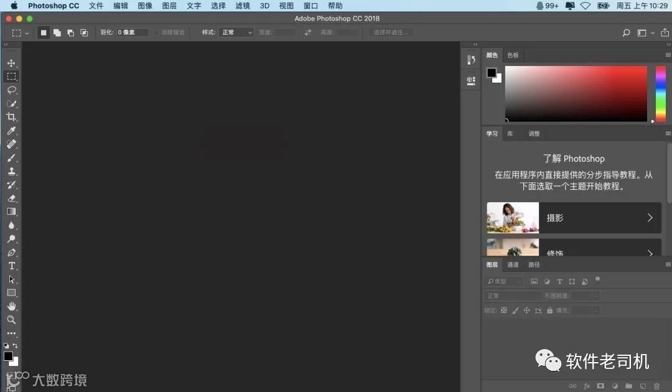
Task: Select the Clone Stamp tool
Action: click(12, 171)
